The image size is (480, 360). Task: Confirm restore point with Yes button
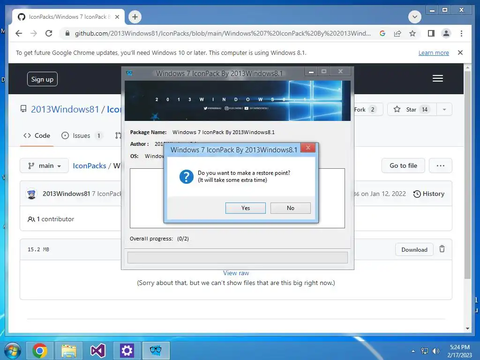coord(246,208)
